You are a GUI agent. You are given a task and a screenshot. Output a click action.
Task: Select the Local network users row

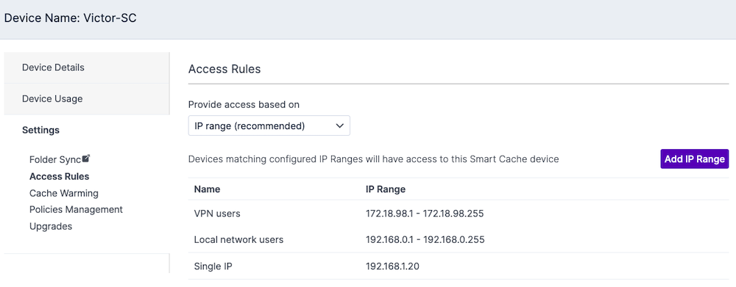point(458,240)
